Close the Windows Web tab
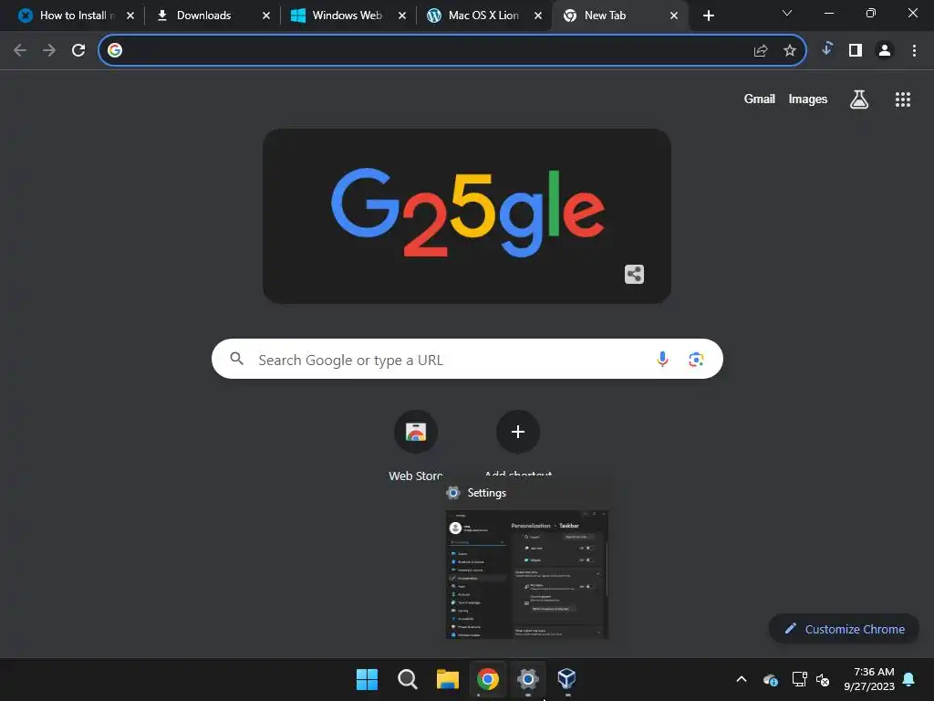This screenshot has height=701, width=934. 402,16
